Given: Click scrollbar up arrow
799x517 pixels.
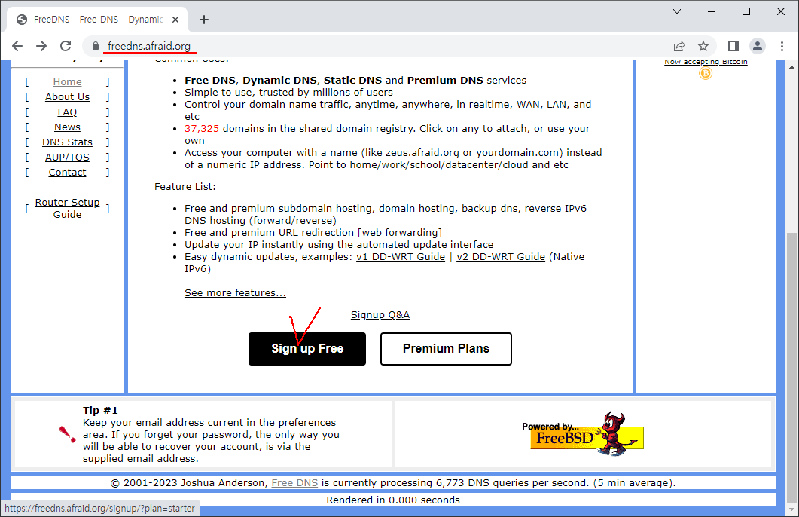Looking at the screenshot, I should coord(791,67).
